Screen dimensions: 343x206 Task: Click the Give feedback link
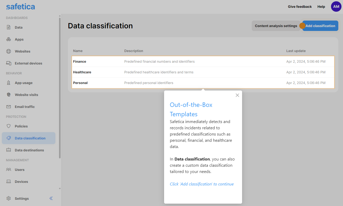pos(300,7)
